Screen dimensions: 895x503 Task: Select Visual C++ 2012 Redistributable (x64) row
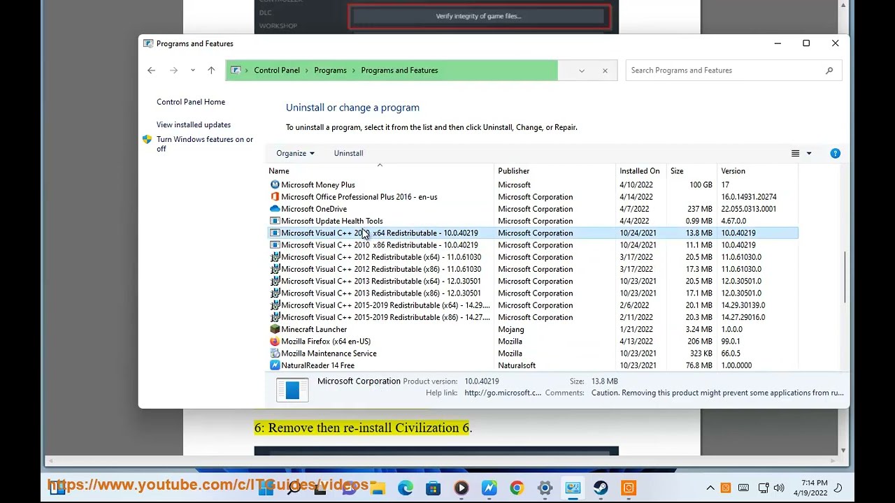click(533, 257)
